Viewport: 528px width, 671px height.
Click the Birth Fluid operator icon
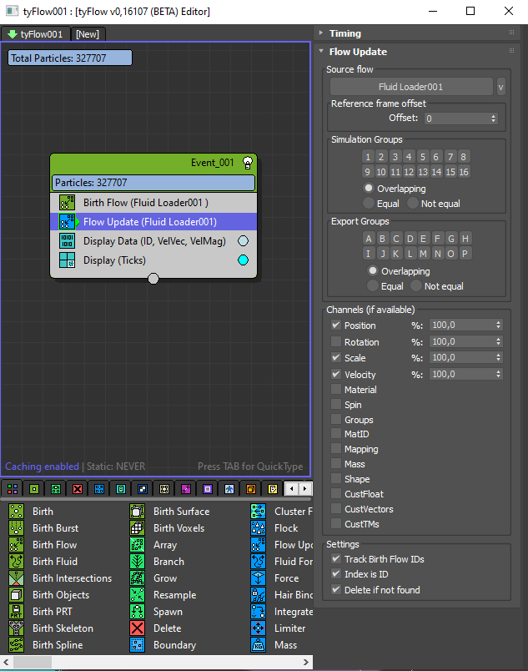16,562
